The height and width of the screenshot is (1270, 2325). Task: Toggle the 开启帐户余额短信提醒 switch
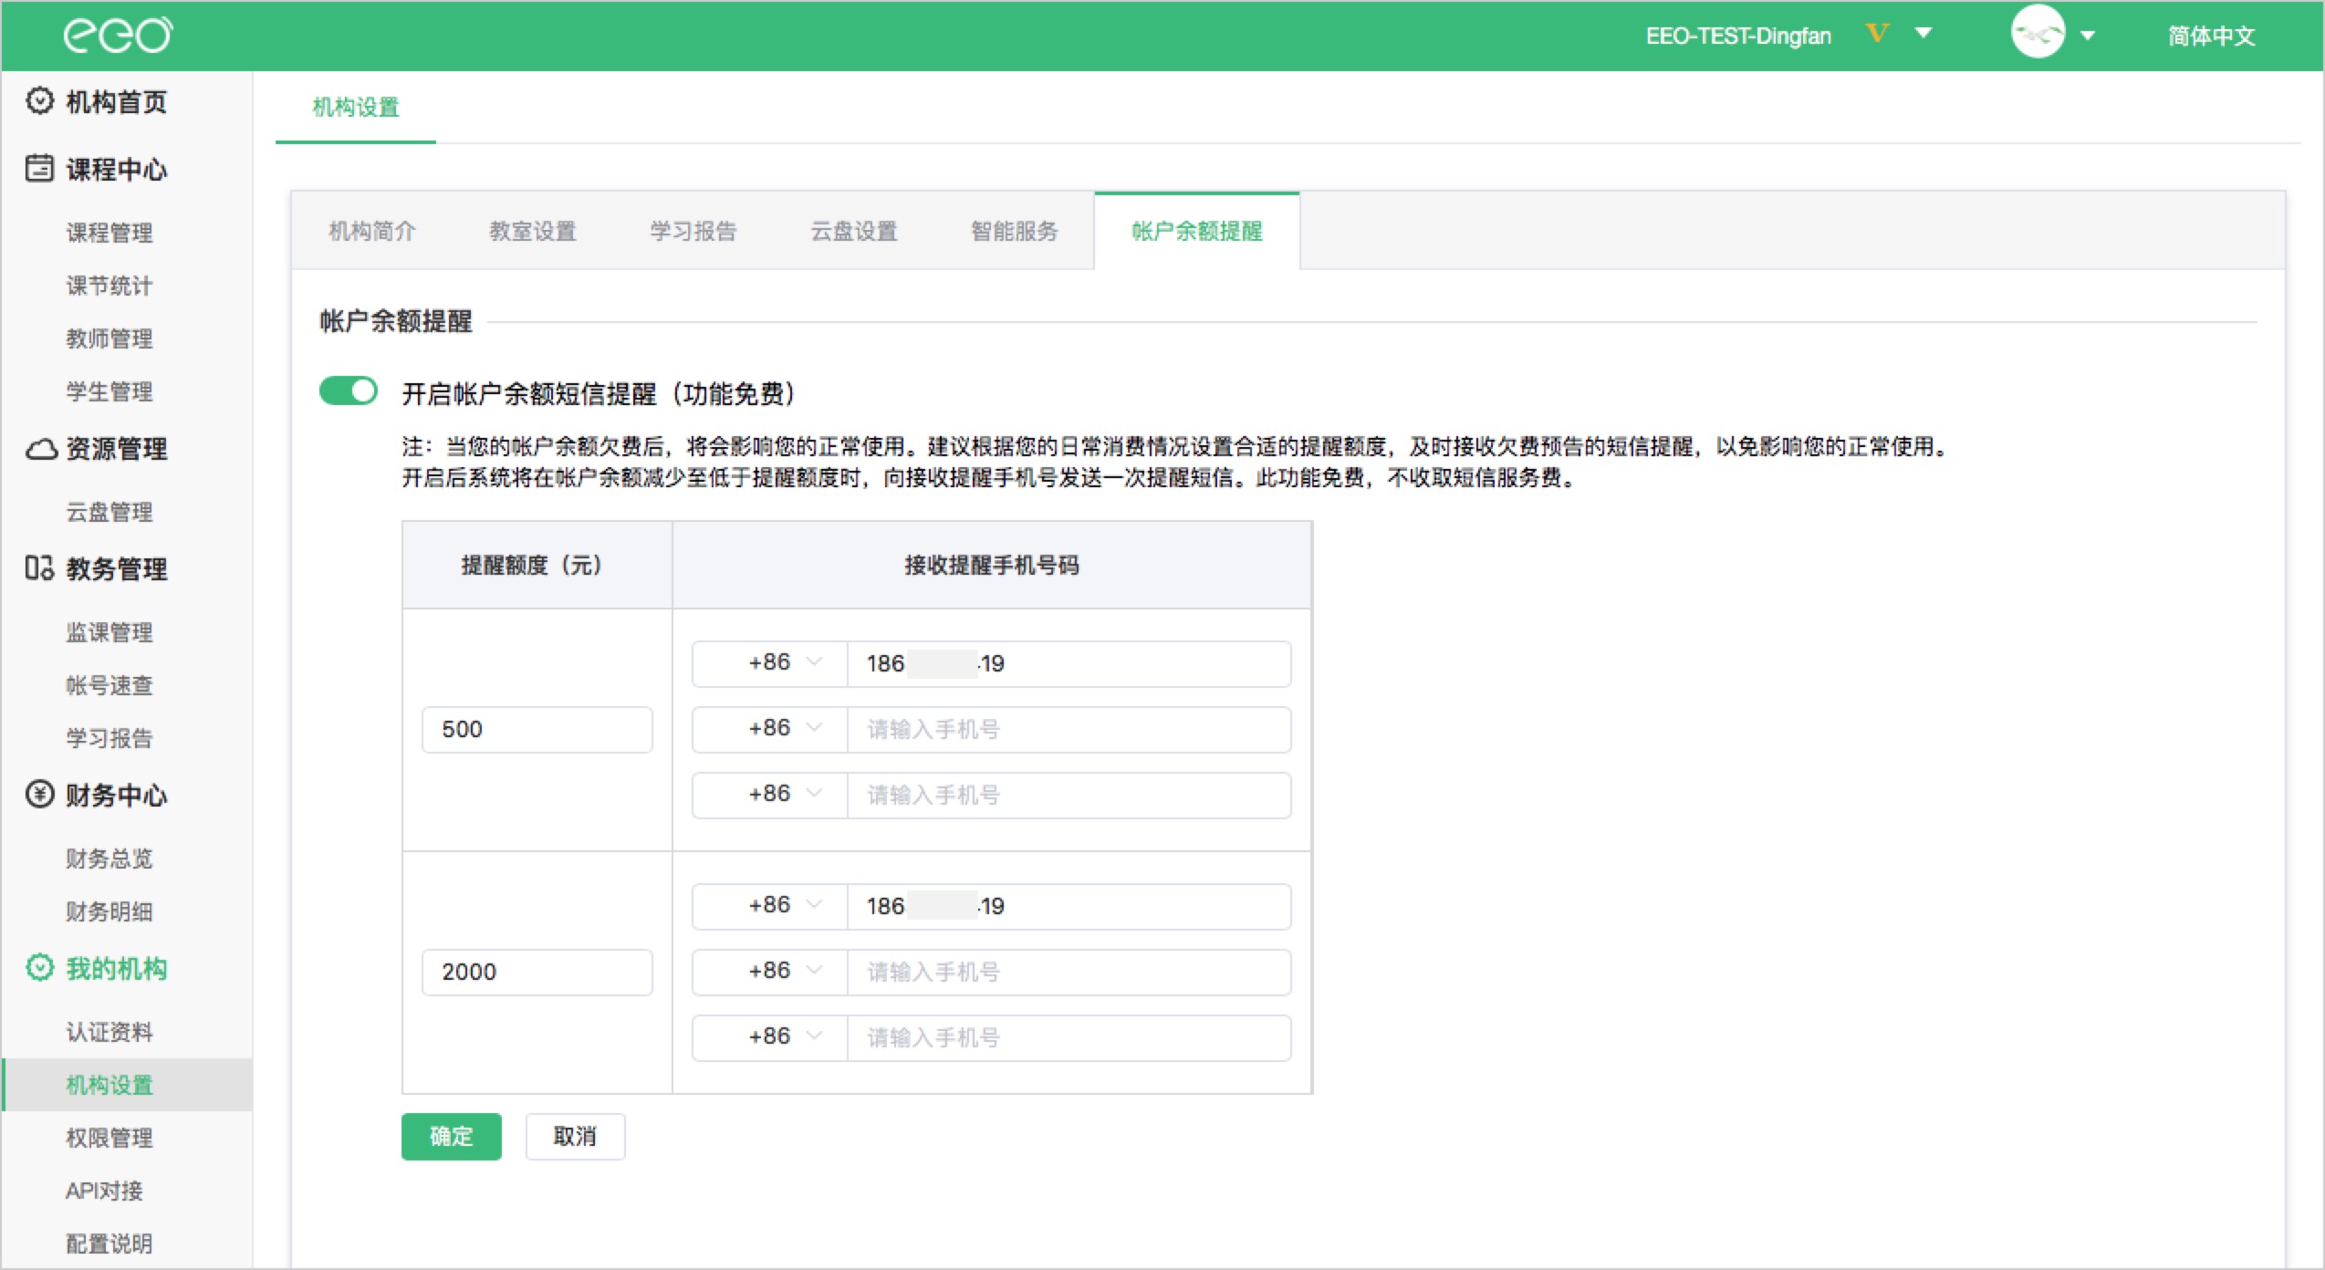coord(349,391)
